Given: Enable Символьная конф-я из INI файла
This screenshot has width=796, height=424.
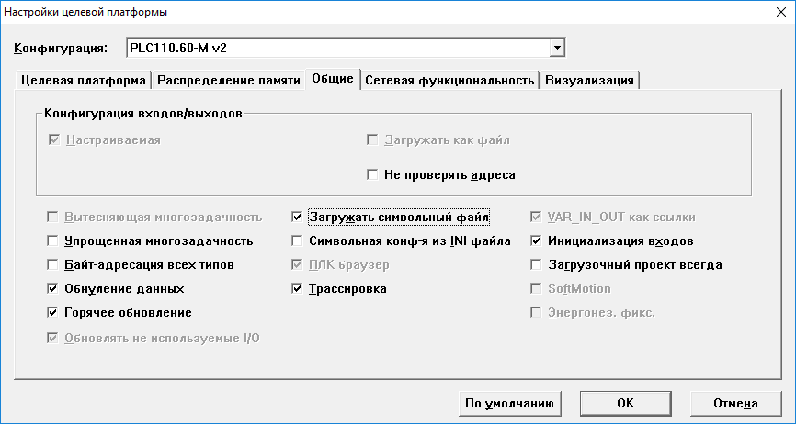Looking at the screenshot, I should 297,241.
